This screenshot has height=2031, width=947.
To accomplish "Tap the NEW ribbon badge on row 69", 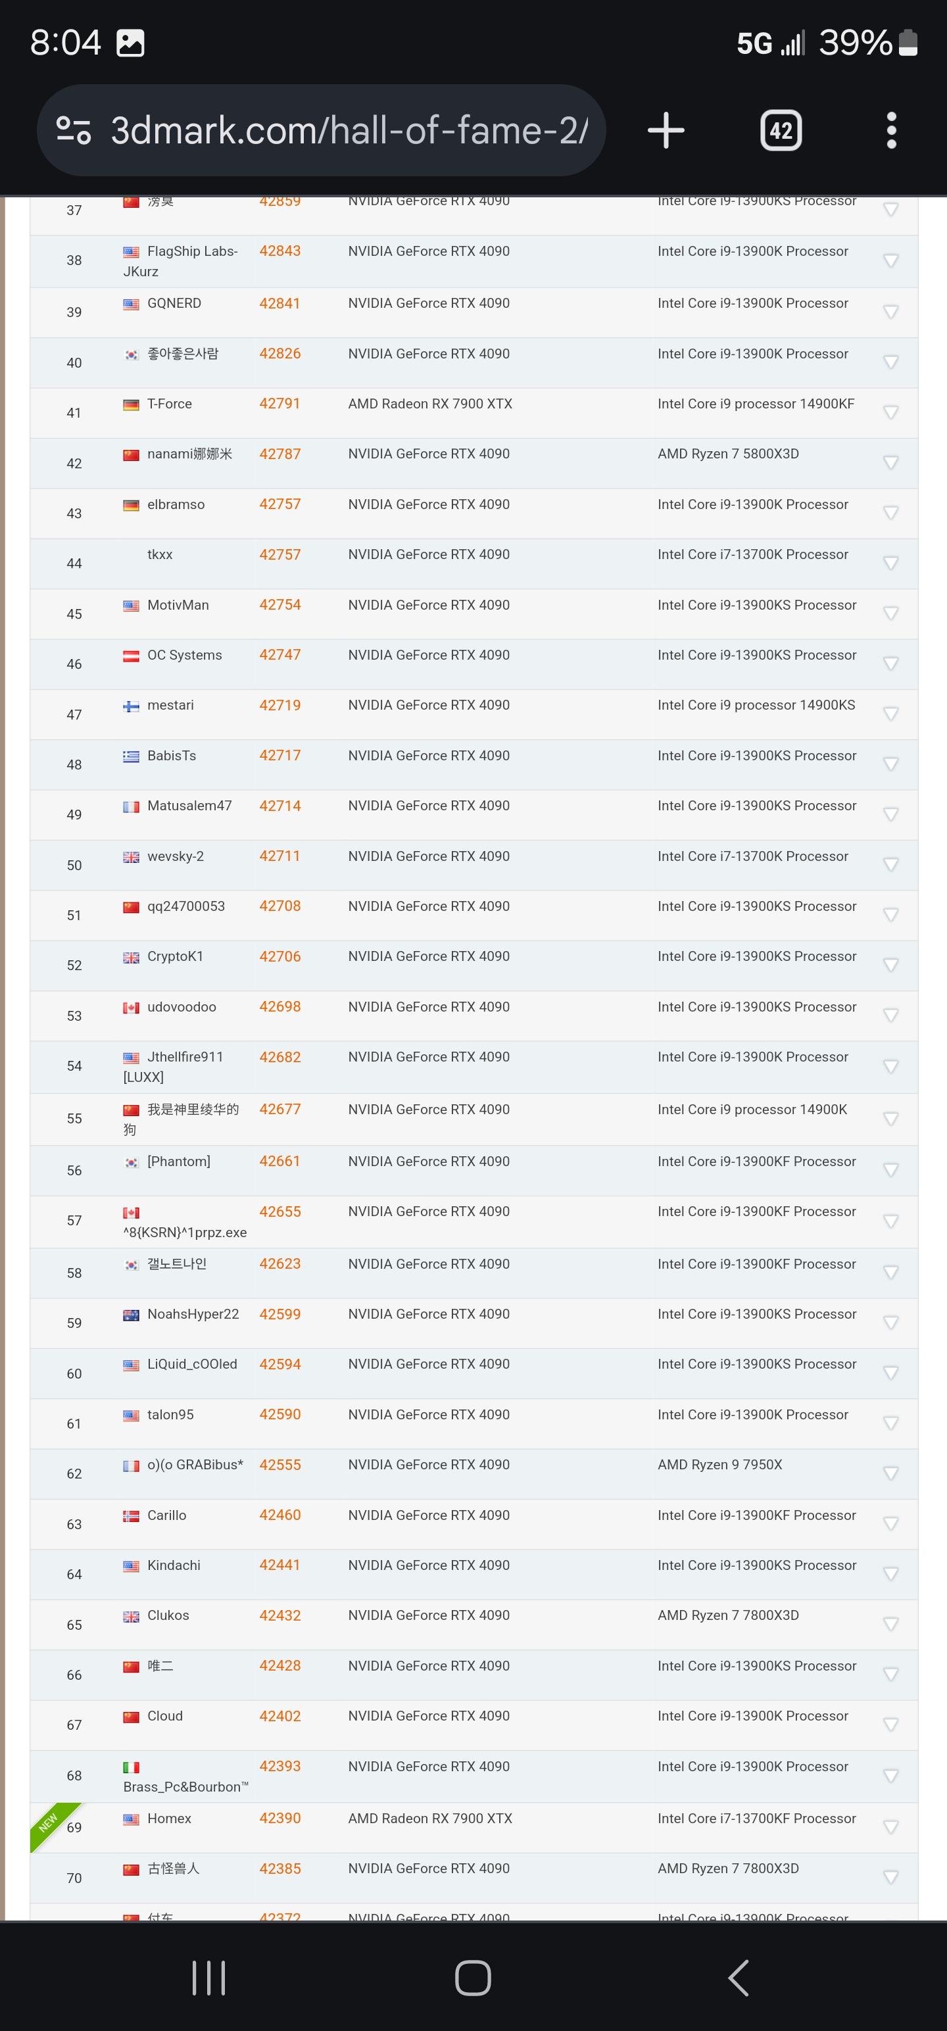I will point(49,1822).
